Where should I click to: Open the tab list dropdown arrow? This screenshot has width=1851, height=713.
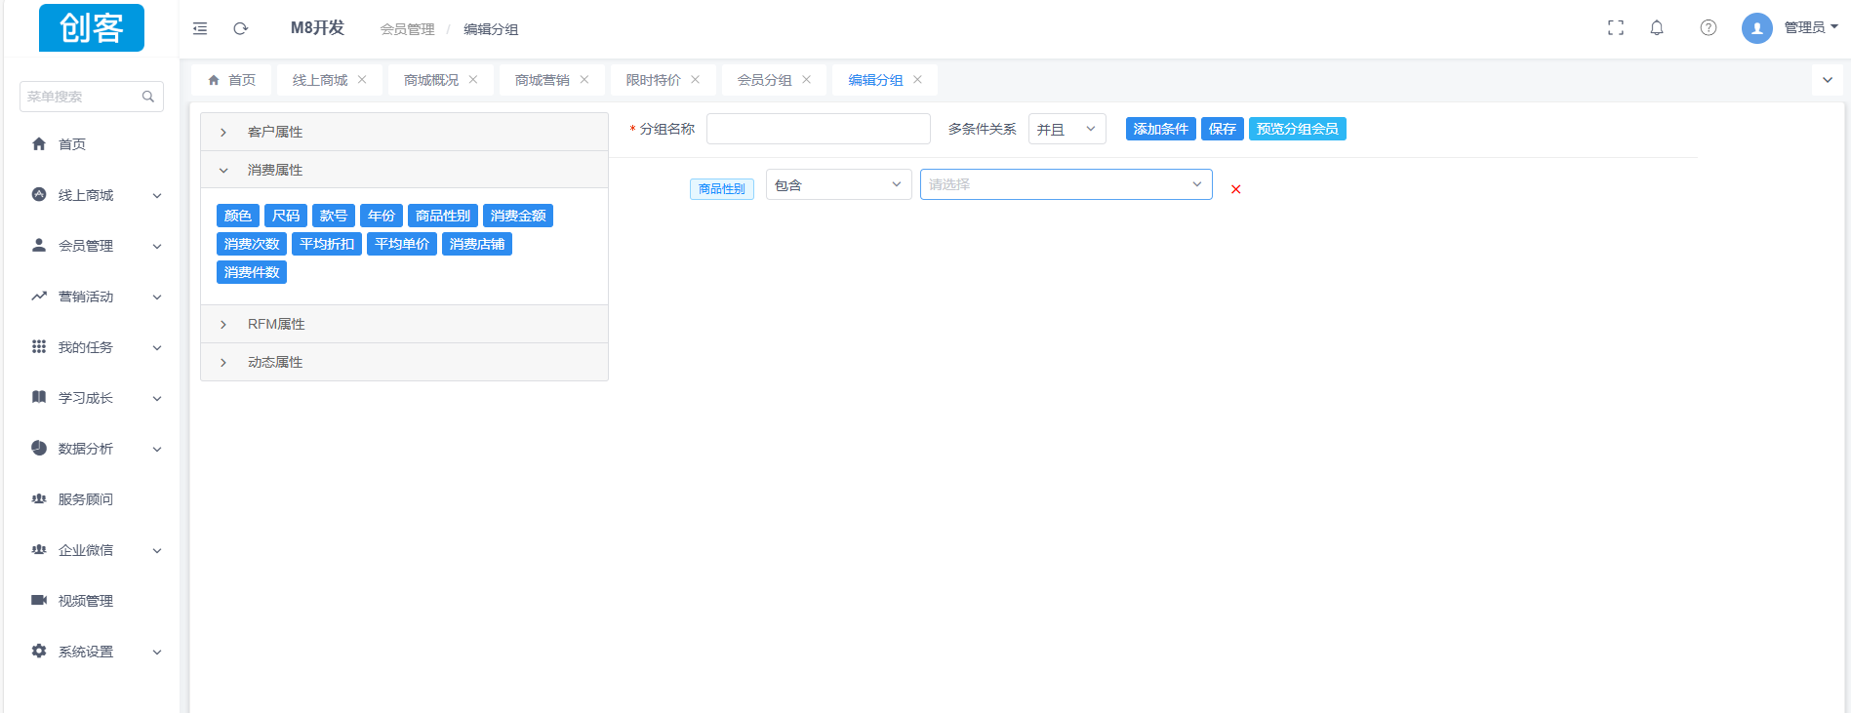click(x=1828, y=80)
